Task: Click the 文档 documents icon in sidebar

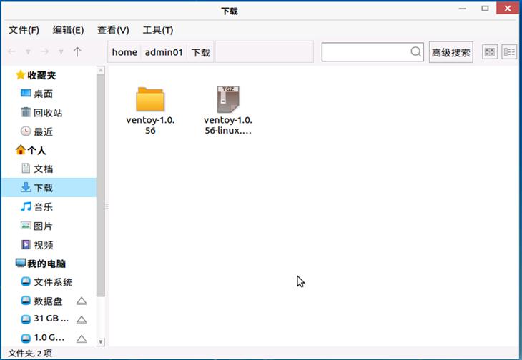Action: coord(26,168)
